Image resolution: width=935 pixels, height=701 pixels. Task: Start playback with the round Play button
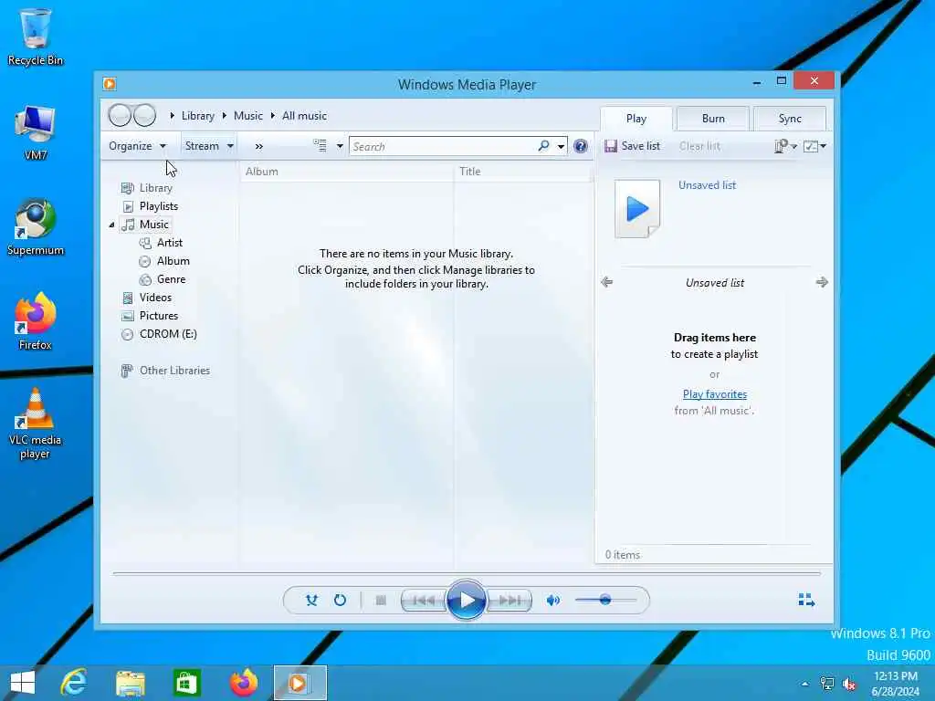467,601
